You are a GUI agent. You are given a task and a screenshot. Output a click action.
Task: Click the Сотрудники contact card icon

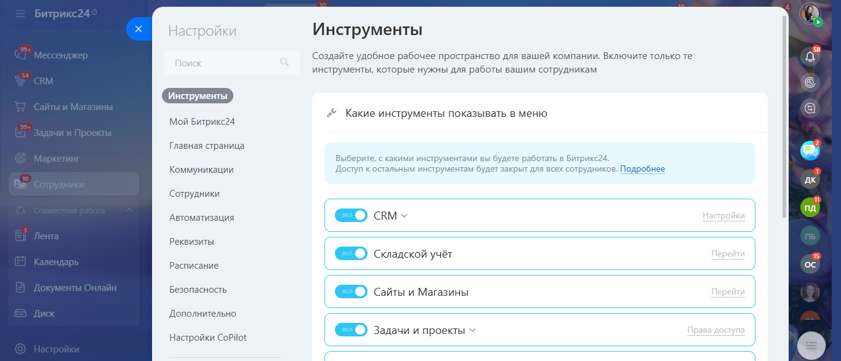(20, 184)
